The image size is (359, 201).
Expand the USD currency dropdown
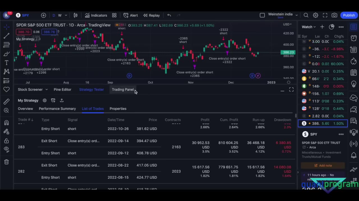(x=287, y=24)
